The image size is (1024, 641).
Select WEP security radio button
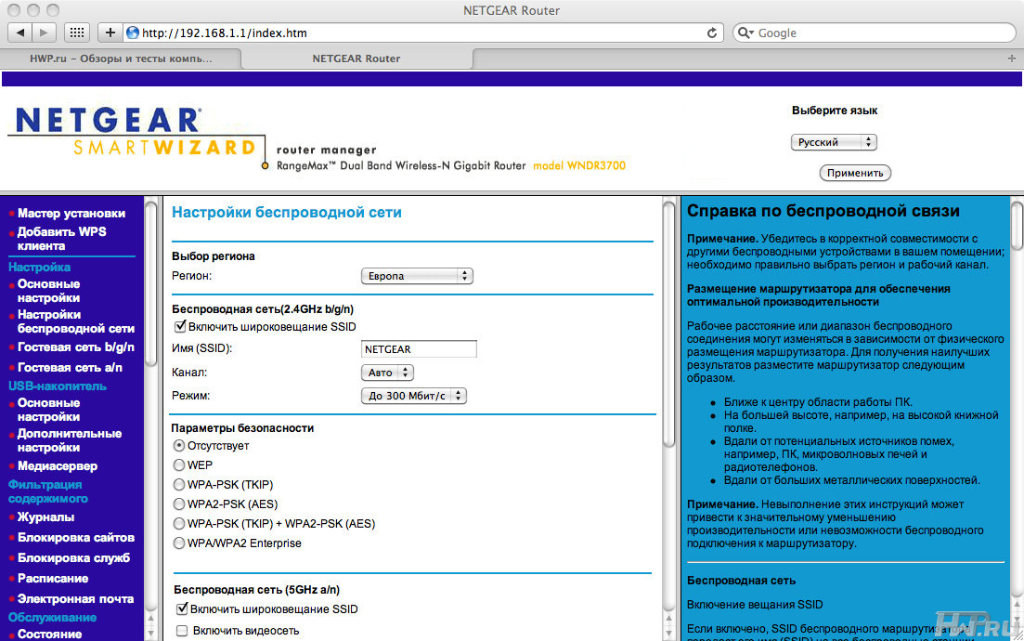[x=180, y=464]
